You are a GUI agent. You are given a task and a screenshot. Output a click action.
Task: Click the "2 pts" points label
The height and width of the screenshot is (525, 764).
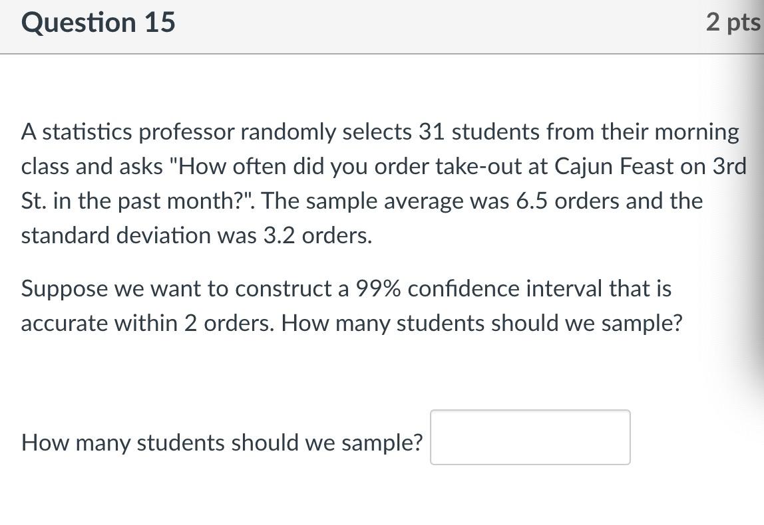pyautogui.click(x=732, y=23)
